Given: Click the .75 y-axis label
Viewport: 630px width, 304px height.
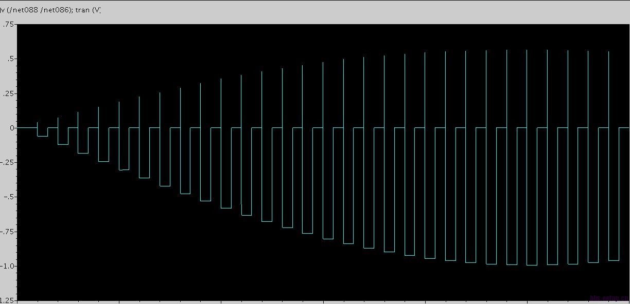Looking at the screenshot, I should (x=9, y=24).
